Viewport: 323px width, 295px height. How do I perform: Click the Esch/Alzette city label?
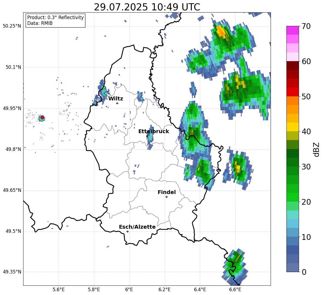point(137,227)
